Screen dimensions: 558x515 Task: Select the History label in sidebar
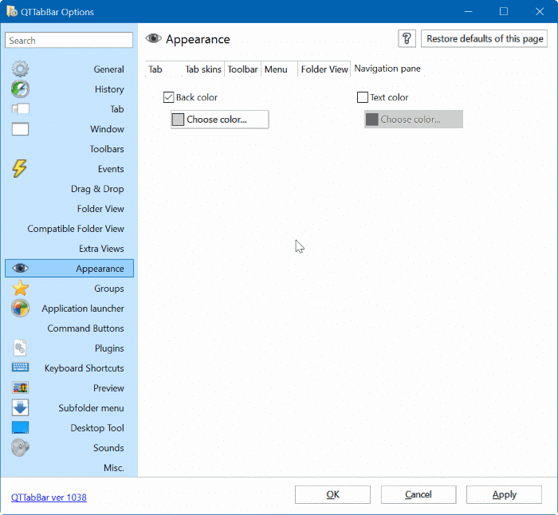(x=109, y=89)
